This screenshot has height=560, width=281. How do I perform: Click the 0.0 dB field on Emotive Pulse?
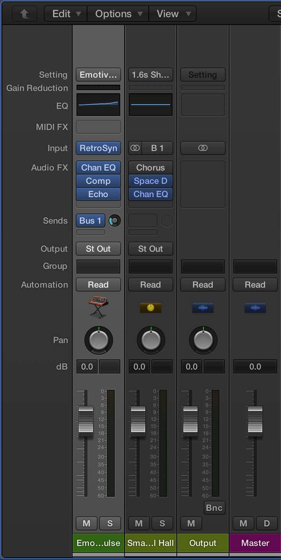click(87, 366)
